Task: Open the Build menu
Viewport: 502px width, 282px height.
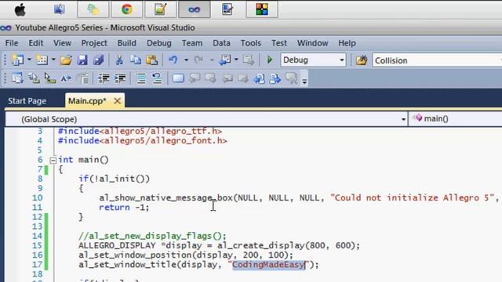Action: pos(127,43)
